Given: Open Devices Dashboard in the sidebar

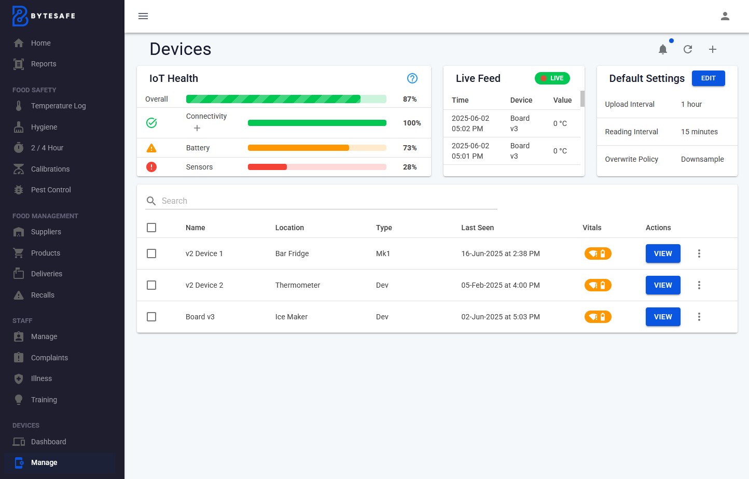Looking at the screenshot, I should (x=48, y=442).
